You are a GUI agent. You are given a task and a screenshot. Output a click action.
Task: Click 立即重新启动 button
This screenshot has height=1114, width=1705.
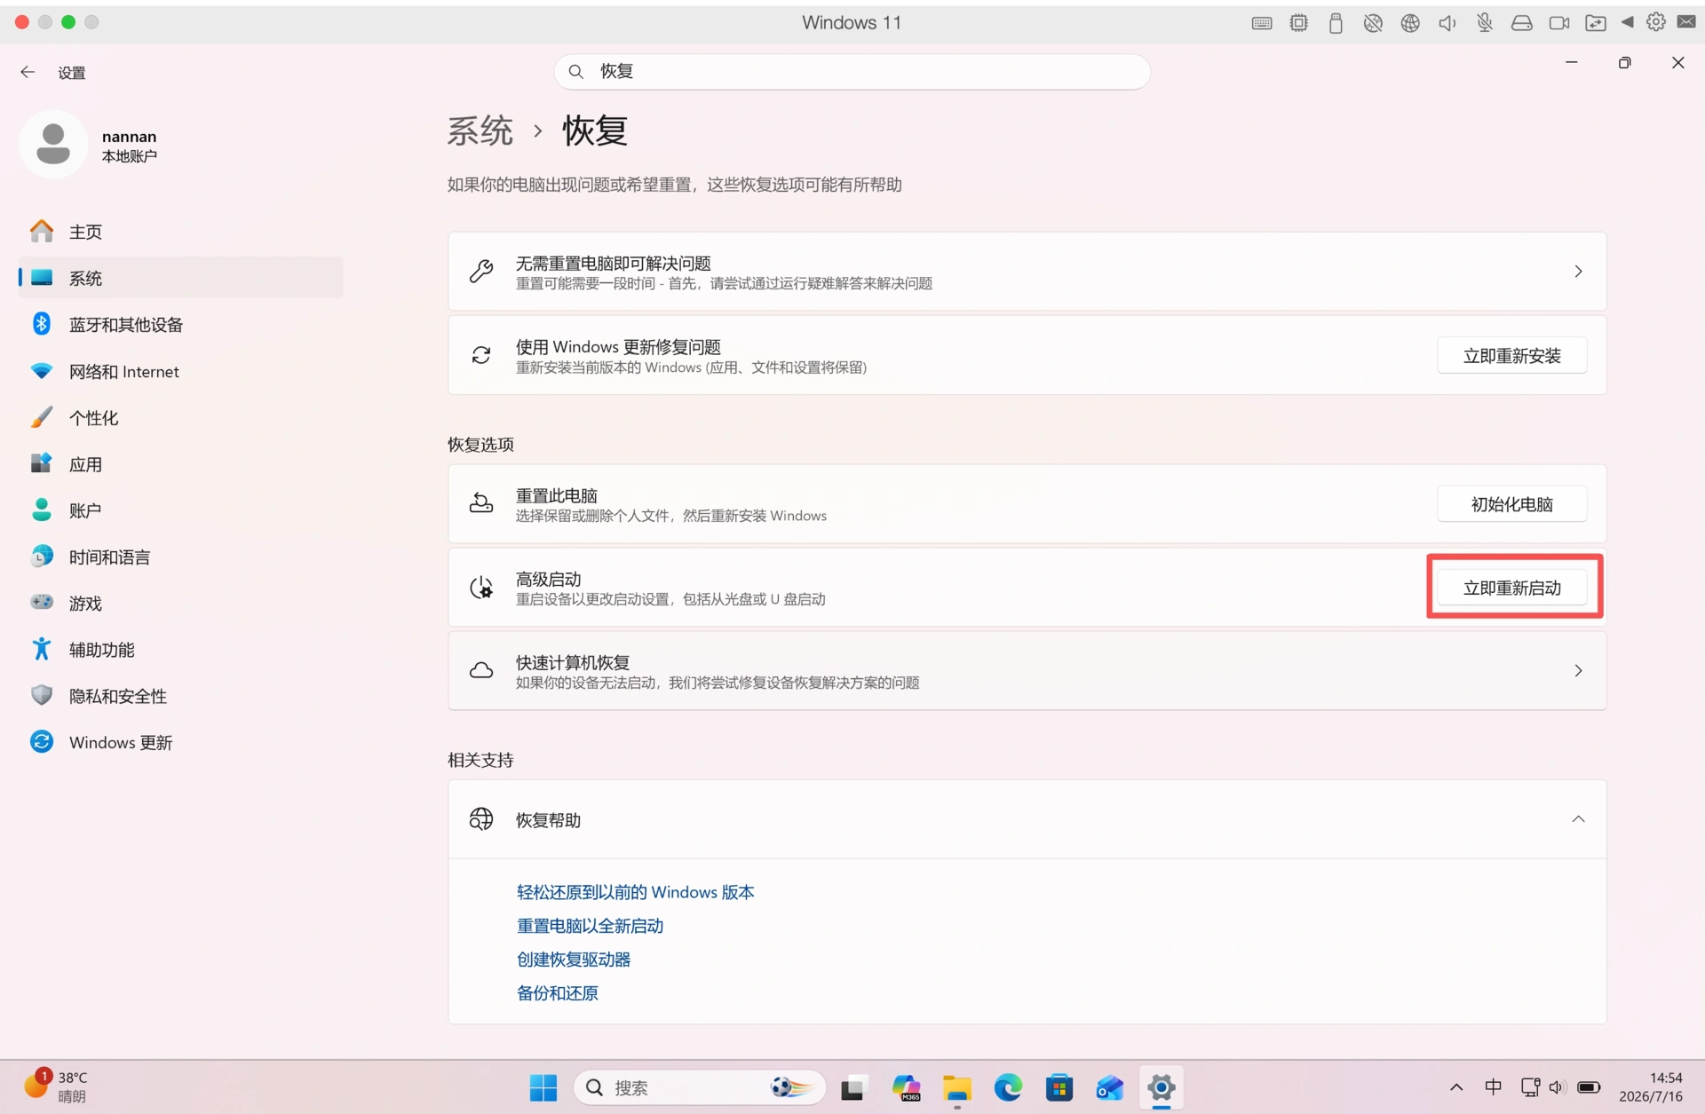[1511, 588]
